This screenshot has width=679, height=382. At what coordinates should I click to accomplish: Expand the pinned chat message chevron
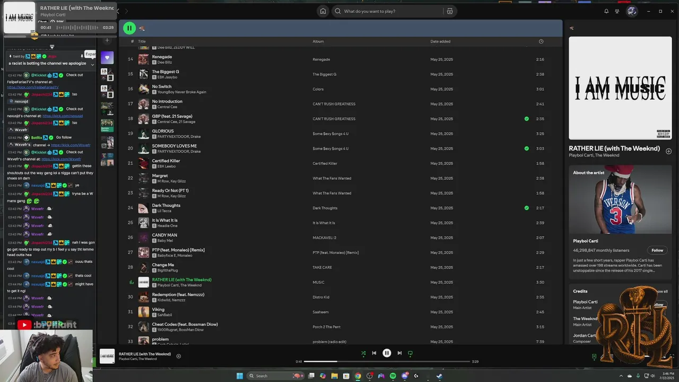click(92, 64)
